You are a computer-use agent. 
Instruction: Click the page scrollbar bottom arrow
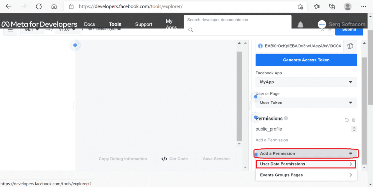point(370,184)
